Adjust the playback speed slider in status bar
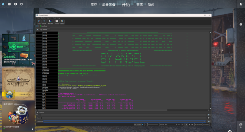The width and height of the screenshot is (245, 132). point(152,125)
